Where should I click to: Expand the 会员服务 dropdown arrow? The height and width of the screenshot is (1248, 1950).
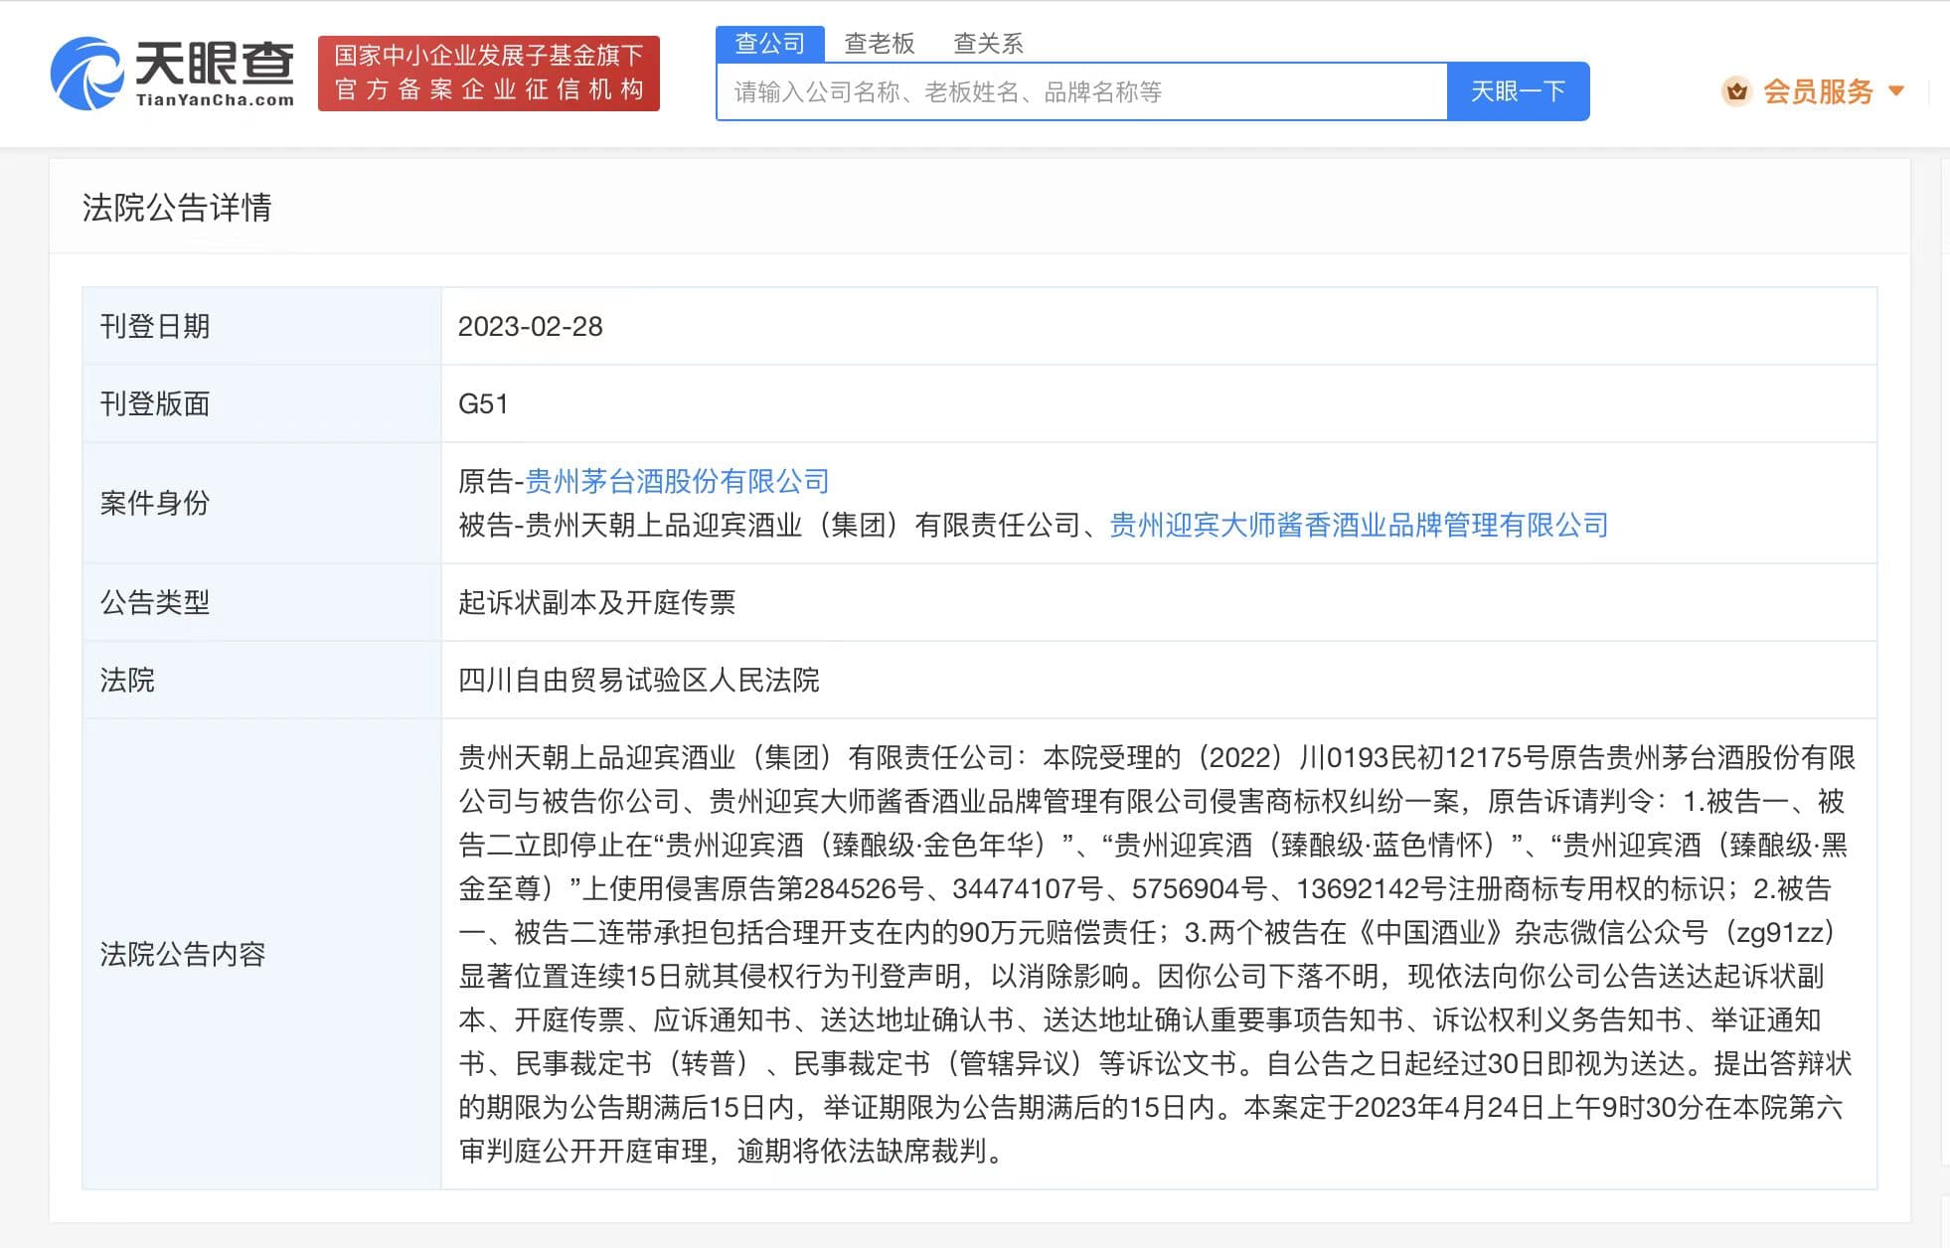click(1896, 91)
